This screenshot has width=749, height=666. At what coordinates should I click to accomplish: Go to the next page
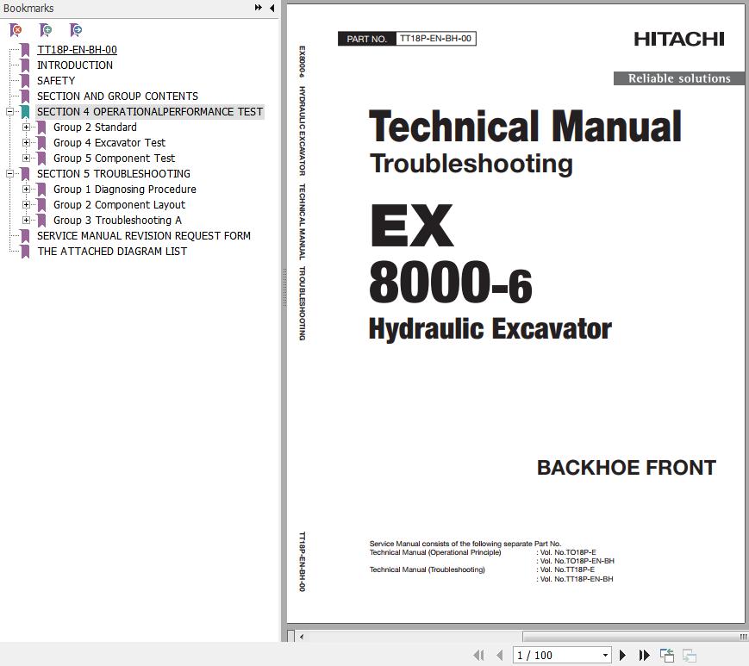click(x=623, y=656)
